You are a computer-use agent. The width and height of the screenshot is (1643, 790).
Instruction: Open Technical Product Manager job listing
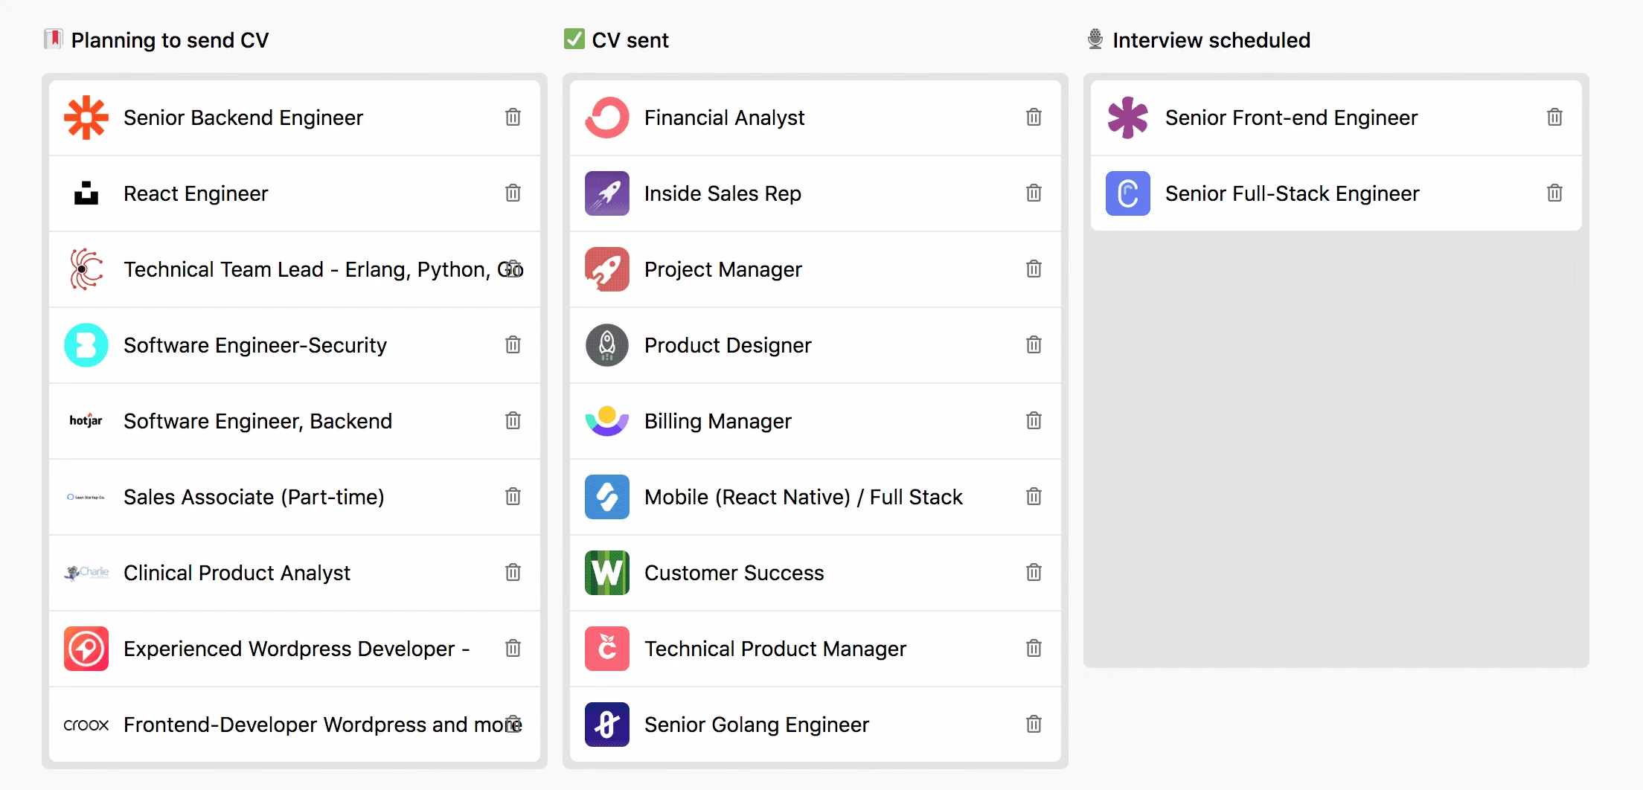click(x=775, y=649)
